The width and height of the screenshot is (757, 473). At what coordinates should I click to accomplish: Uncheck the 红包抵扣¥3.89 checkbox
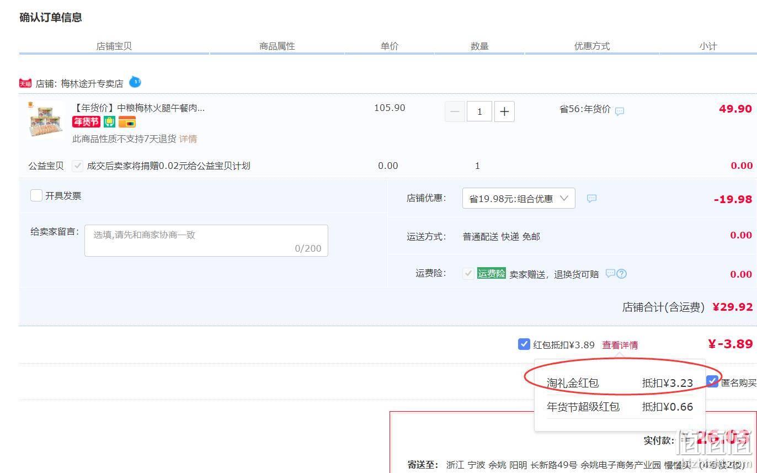coord(524,344)
